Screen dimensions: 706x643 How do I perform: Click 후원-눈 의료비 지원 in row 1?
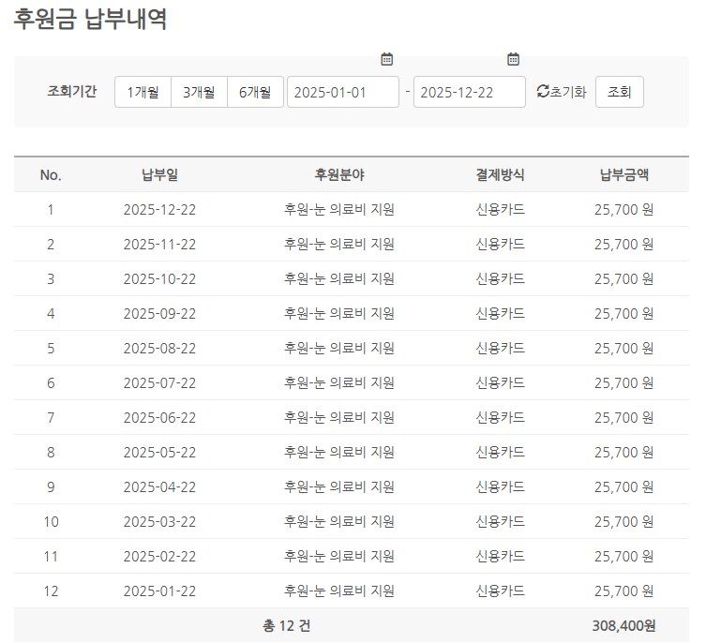[x=339, y=210]
